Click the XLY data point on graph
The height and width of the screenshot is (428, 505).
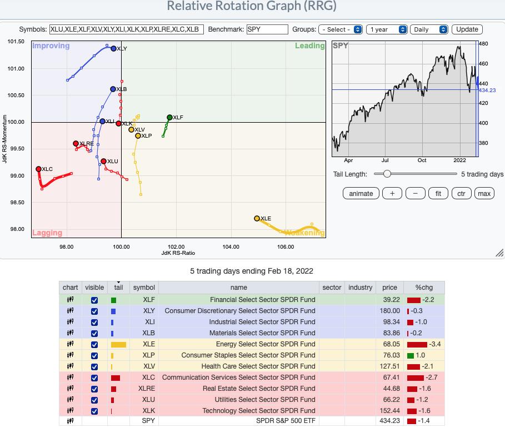coord(113,49)
